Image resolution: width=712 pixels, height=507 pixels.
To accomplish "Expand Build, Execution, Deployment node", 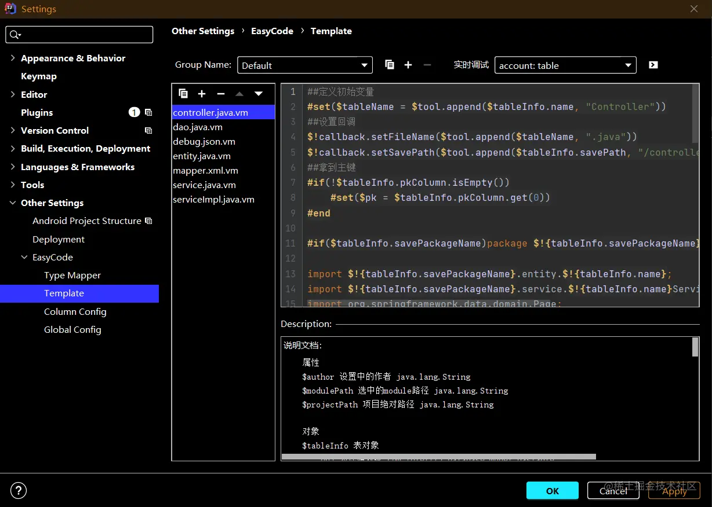I will coord(13,148).
